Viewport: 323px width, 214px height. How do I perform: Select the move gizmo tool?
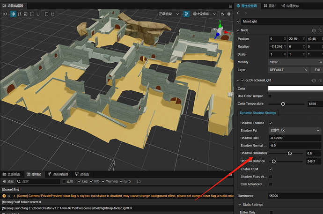click(13, 14)
